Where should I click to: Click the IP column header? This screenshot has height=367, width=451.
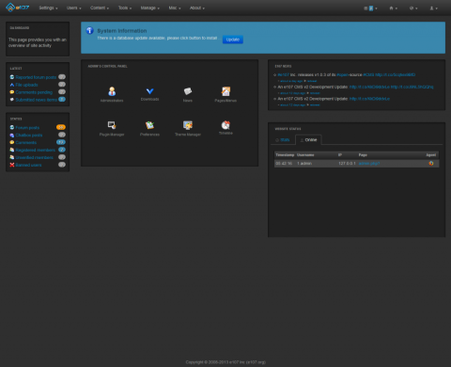coord(340,155)
